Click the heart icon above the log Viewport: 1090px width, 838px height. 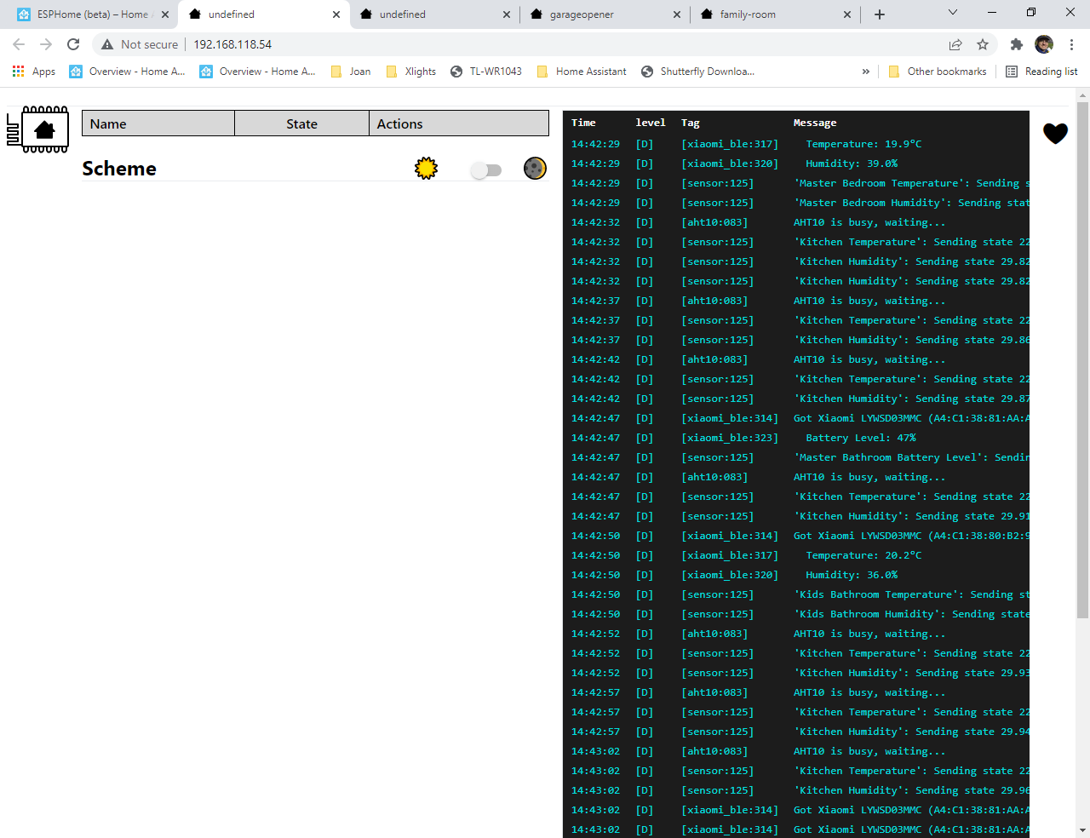(x=1055, y=134)
